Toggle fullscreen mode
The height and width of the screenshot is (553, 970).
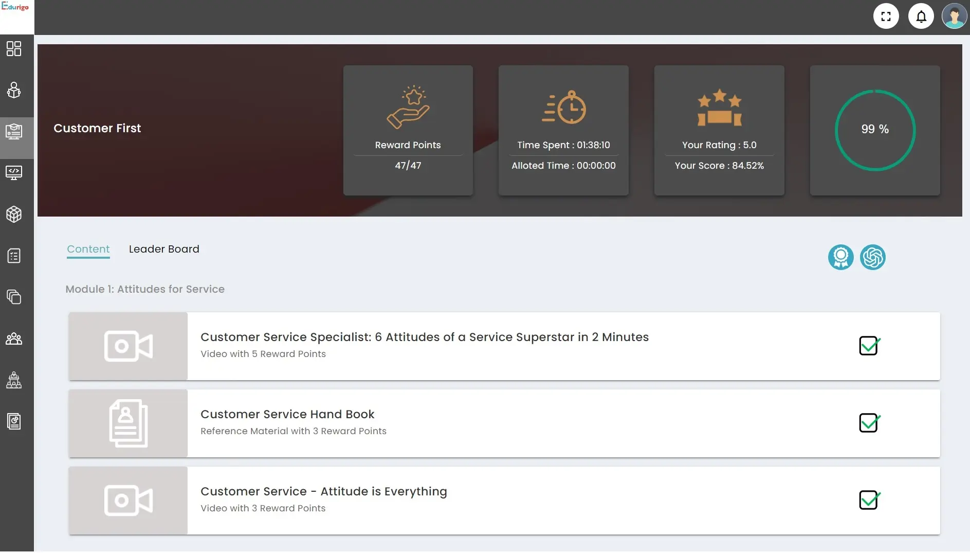click(x=886, y=16)
